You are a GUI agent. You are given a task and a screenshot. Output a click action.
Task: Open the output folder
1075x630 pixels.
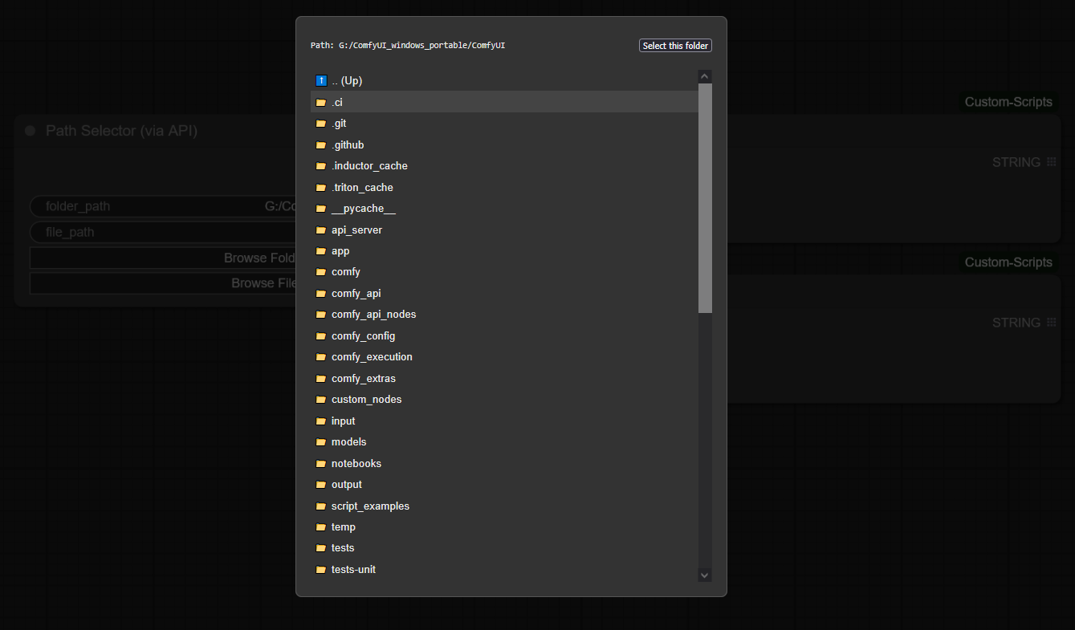click(x=504, y=485)
